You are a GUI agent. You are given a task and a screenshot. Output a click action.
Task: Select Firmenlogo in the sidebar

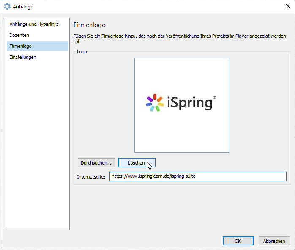coord(20,46)
